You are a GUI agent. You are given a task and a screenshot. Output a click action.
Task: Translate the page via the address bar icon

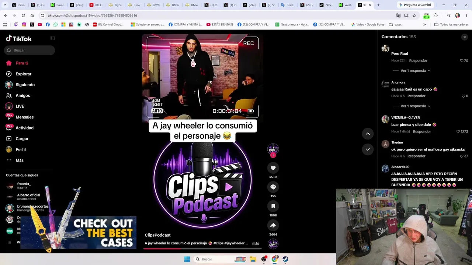(398, 15)
